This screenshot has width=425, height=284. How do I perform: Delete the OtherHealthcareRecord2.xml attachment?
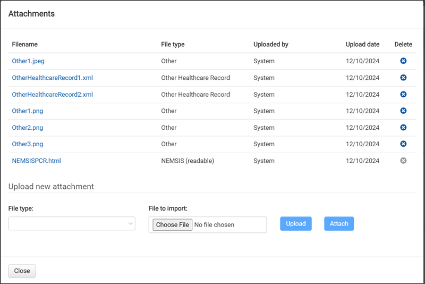tap(403, 94)
